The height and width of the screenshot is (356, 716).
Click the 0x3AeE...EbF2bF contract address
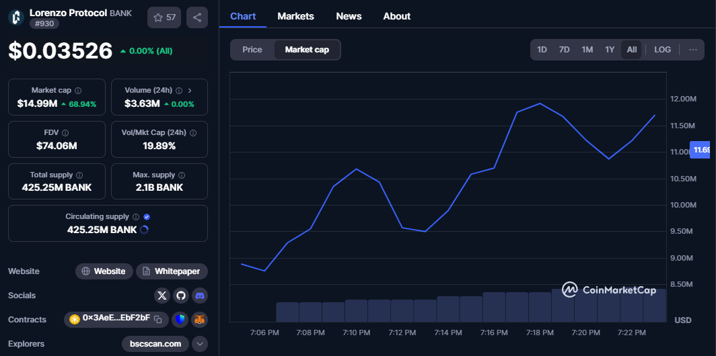116,318
